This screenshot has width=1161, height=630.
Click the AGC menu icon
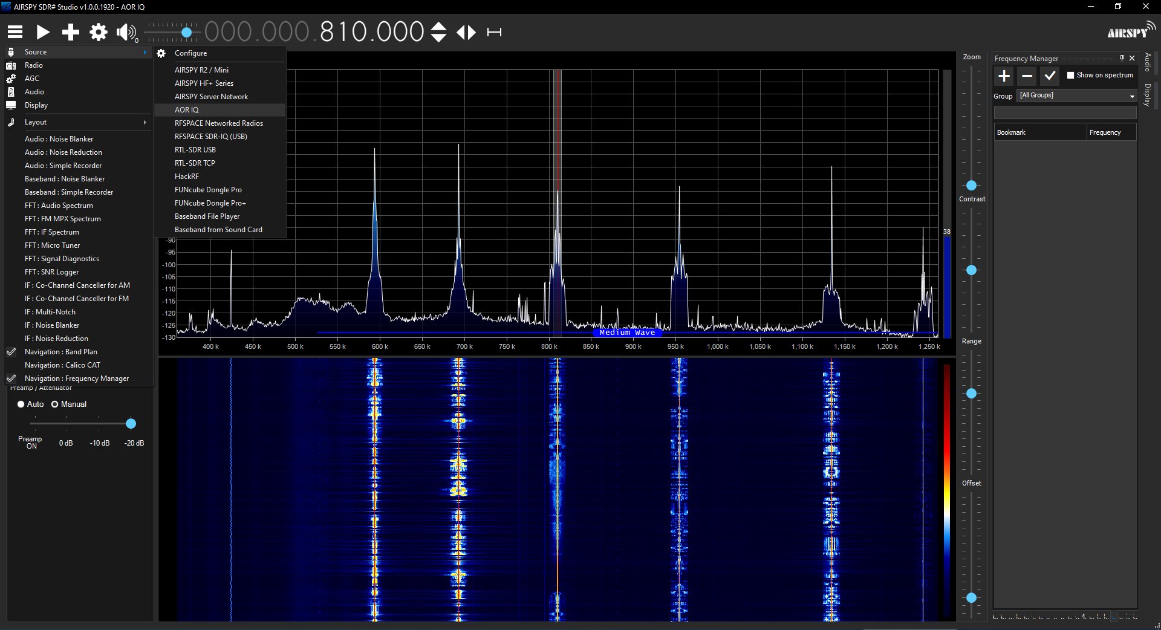point(11,79)
